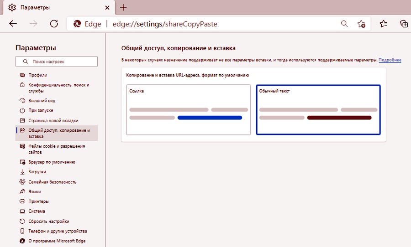Click the share icon for Общий доступ
Screen dimensions: 411x247
pyautogui.click(x=22, y=130)
